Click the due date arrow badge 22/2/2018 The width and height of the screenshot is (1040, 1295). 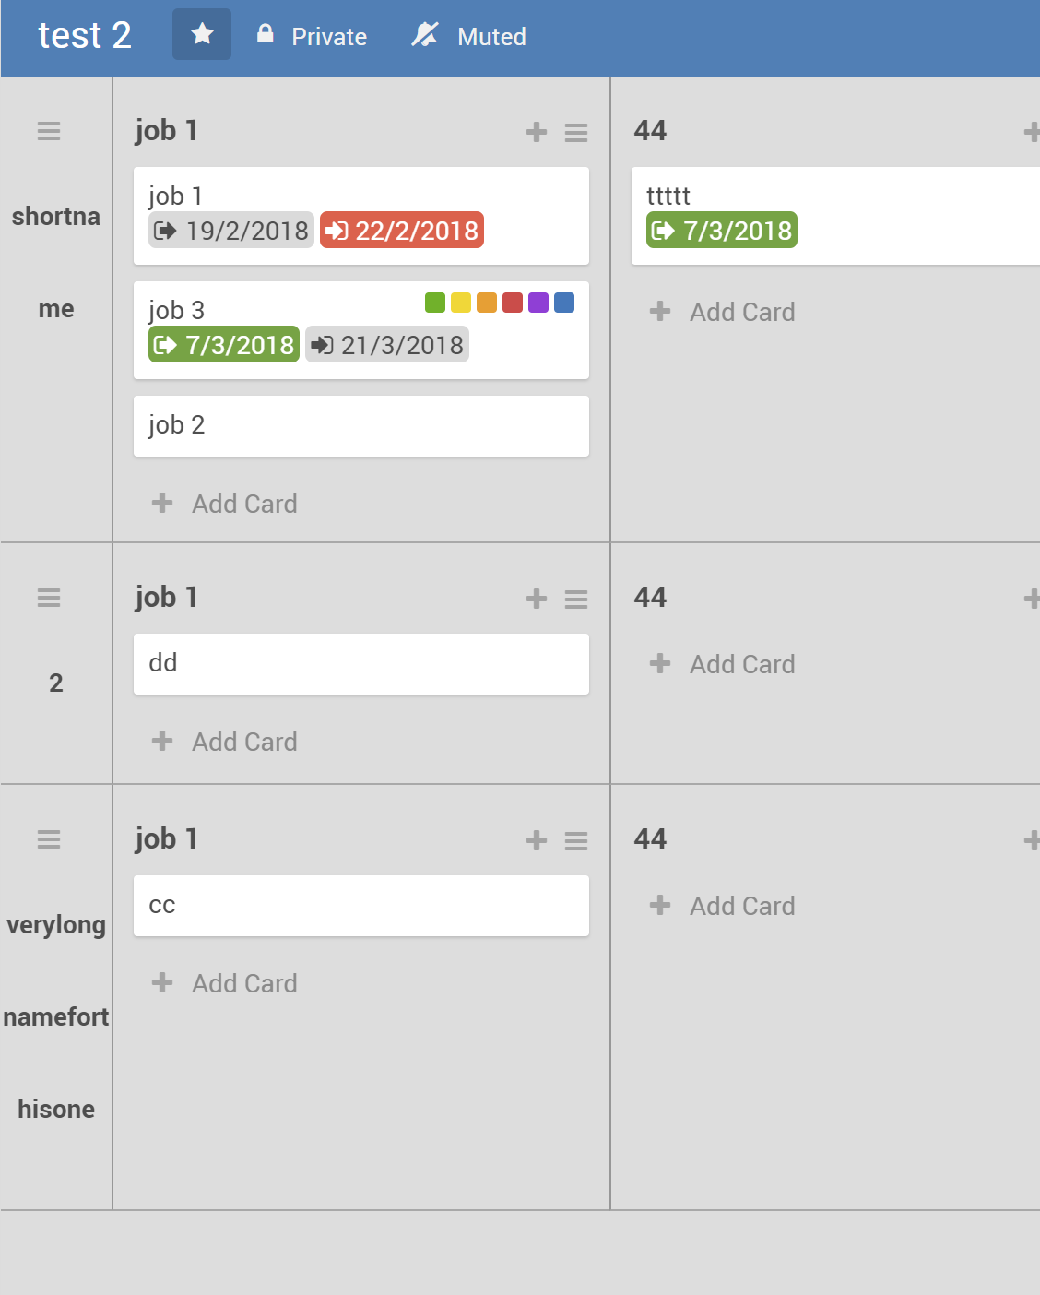pyautogui.click(x=401, y=230)
